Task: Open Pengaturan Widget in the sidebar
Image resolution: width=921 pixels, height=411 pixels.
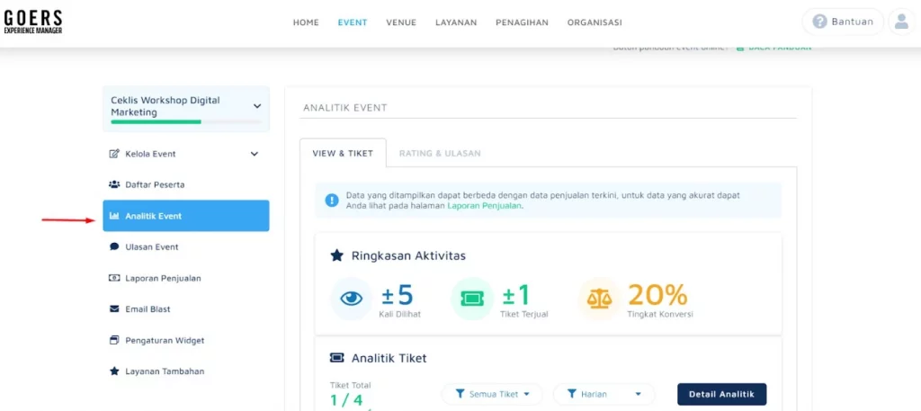Action: click(x=186, y=340)
